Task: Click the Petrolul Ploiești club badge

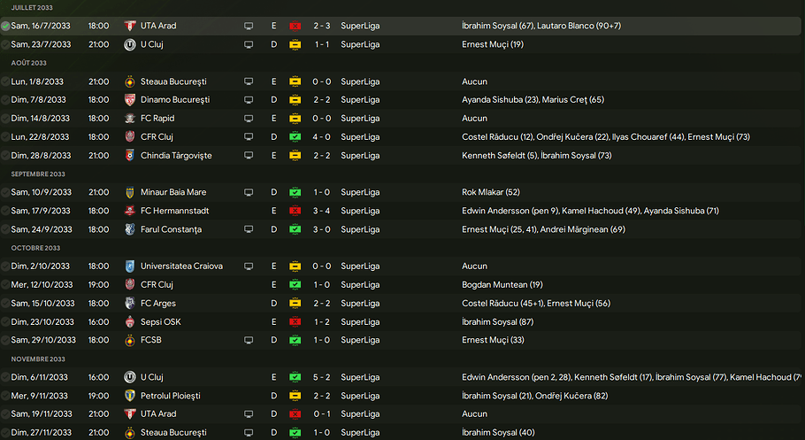Action: point(130,396)
